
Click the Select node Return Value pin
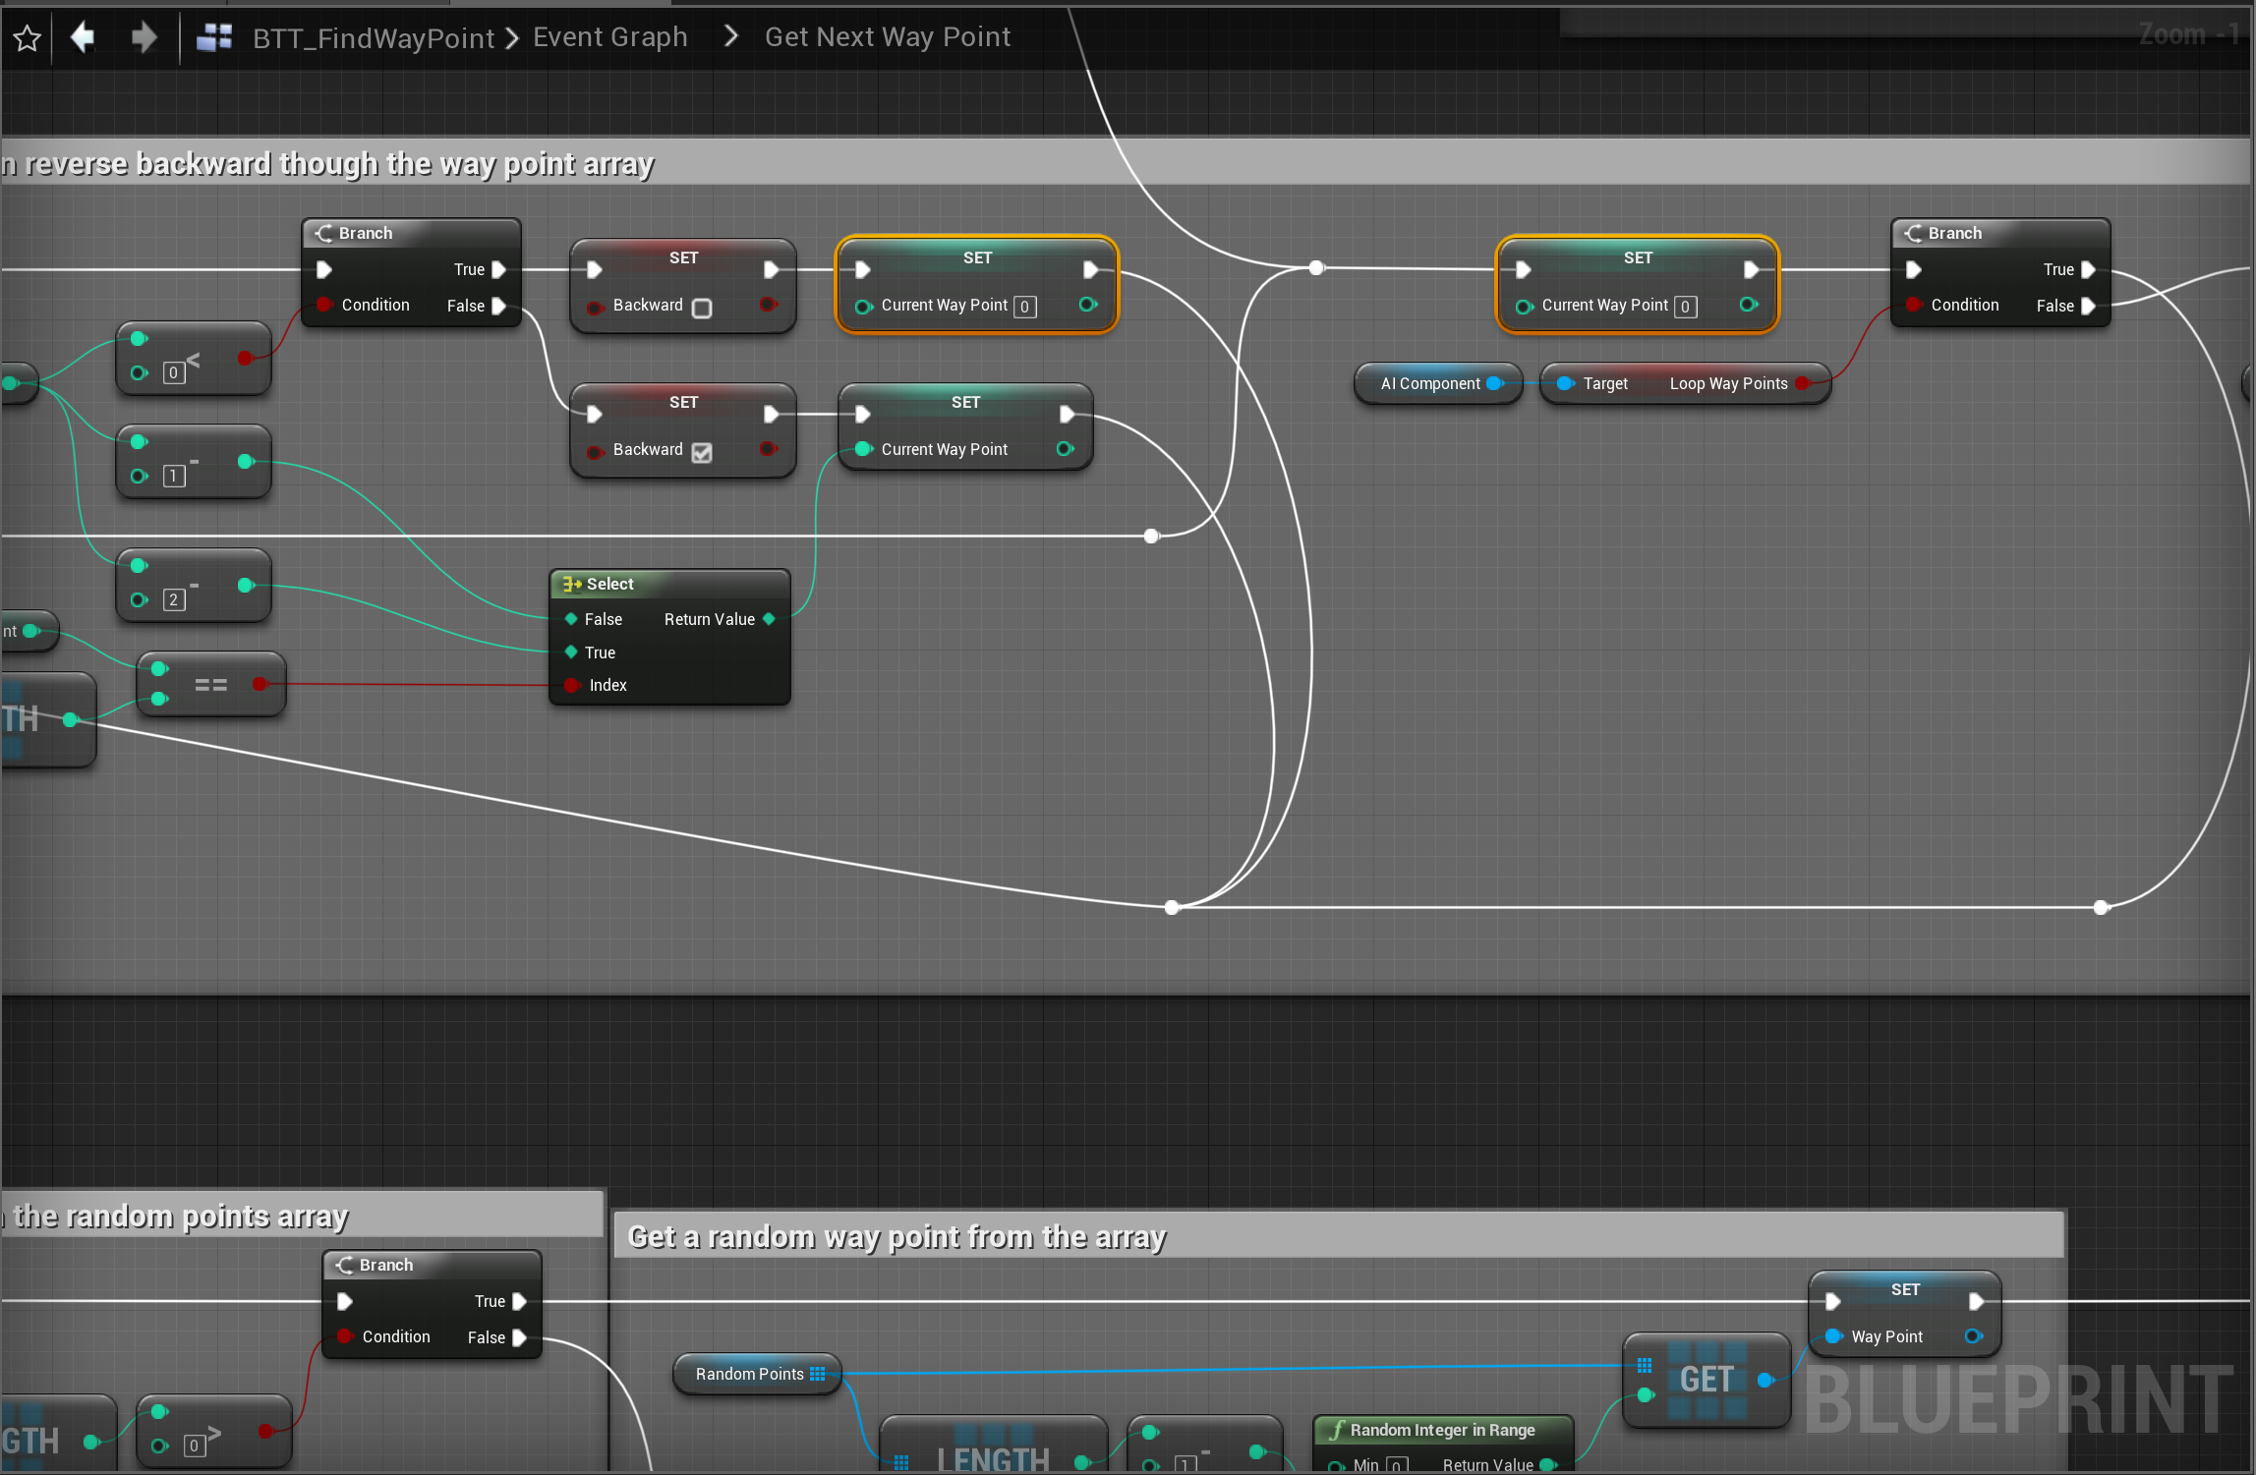tap(770, 619)
